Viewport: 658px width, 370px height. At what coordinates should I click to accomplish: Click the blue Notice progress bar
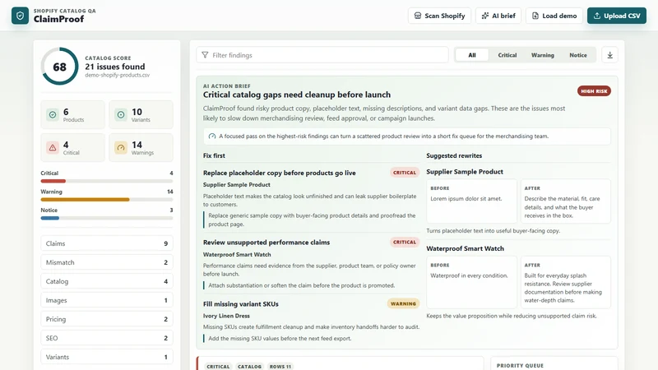coord(50,218)
